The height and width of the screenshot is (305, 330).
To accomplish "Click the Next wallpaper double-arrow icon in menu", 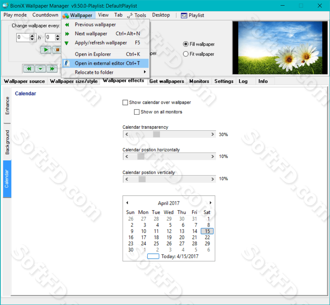I will click(67, 34).
